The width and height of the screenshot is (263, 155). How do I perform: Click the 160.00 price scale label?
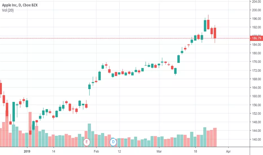(257, 96)
